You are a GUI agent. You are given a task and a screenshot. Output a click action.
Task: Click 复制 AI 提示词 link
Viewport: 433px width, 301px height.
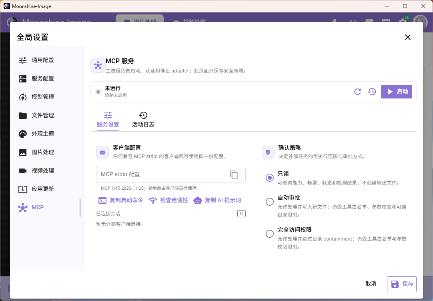pos(217,201)
